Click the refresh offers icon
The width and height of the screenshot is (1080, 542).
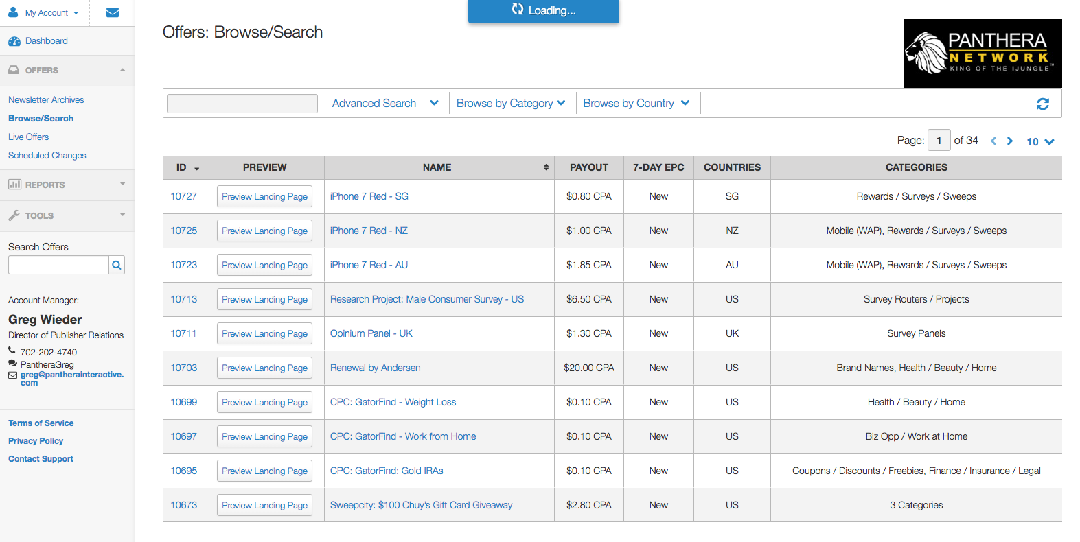pyautogui.click(x=1042, y=104)
